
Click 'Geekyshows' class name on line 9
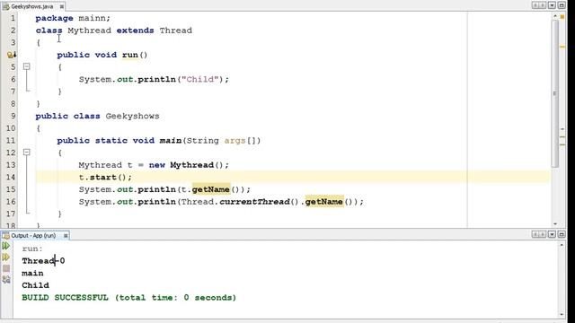[x=132, y=116]
